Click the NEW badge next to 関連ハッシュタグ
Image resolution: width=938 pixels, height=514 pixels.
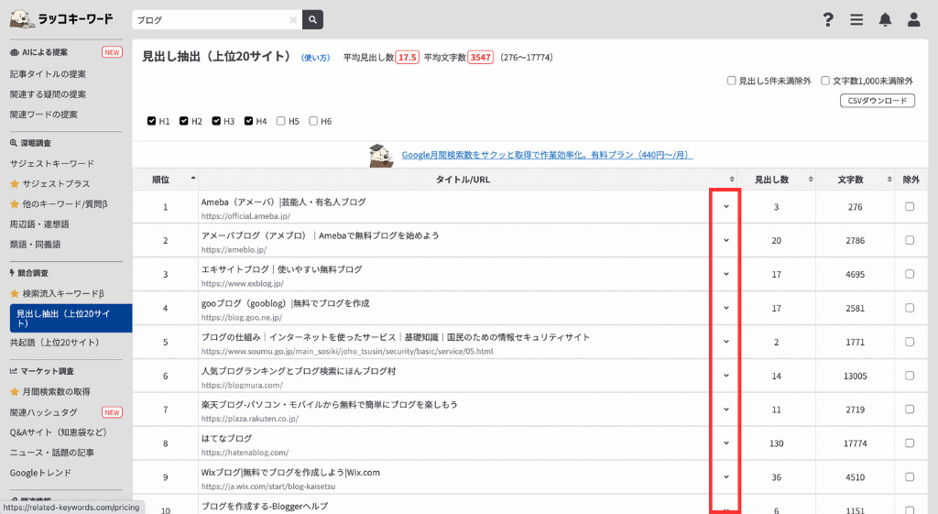pyautogui.click(x=112, y=412)
